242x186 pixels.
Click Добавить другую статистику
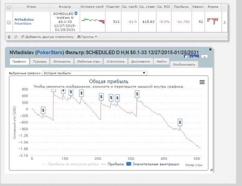[x=47, y=37]
